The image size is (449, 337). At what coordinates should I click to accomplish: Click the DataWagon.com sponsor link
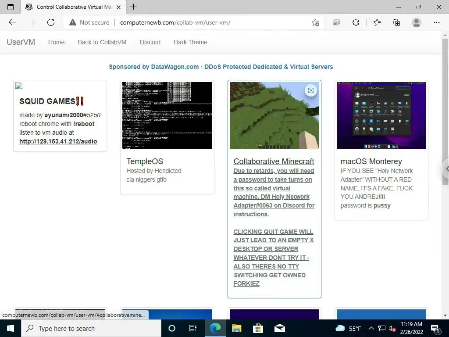coord(221,67)
